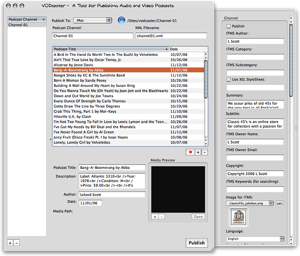Remove channel with bottom-left minus button

16,243
